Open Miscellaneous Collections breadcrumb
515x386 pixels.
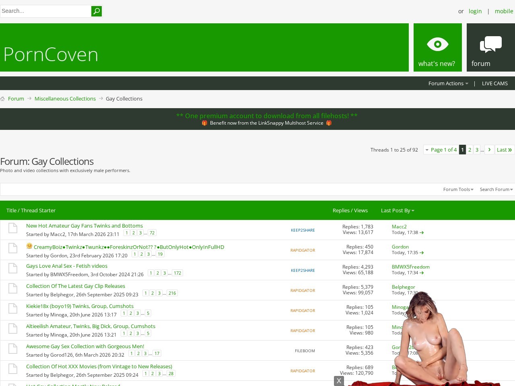pos(65,99)
